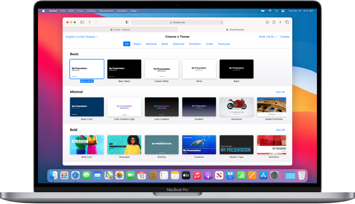
Task: Open the language dropdown English (United States)
Action: point(82,37)
